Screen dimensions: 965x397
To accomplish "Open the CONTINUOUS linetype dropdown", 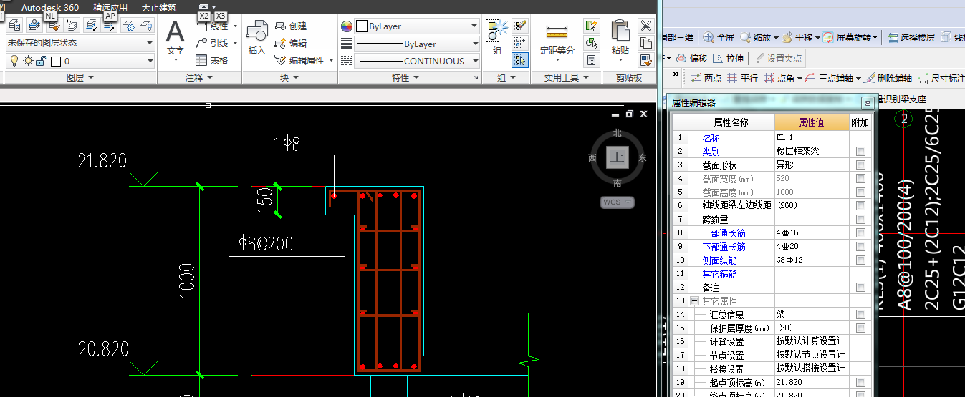I will point(417,62).
